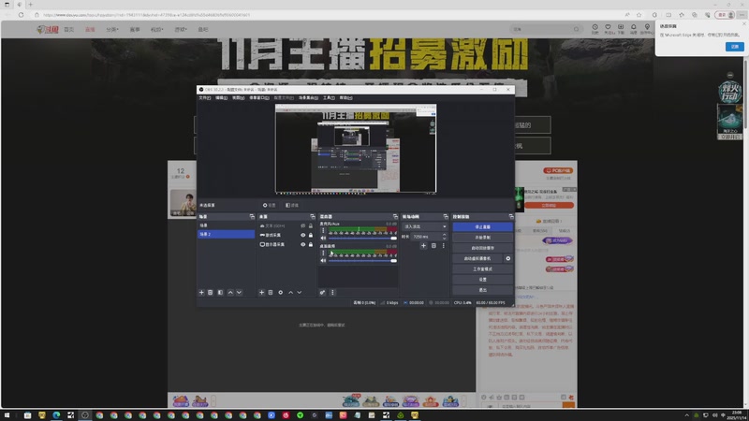The height and width of the screenshot is (421, 749).
Task: Open source properties gear in Sources toolbar
Action: 280,292
